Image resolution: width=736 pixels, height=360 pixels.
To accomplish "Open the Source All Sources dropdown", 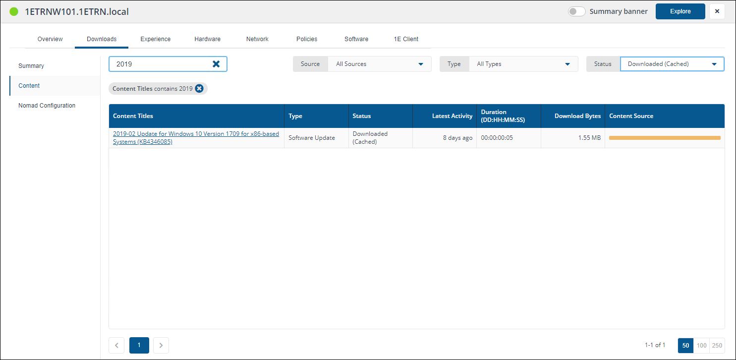I will click(x=379, y=64).
